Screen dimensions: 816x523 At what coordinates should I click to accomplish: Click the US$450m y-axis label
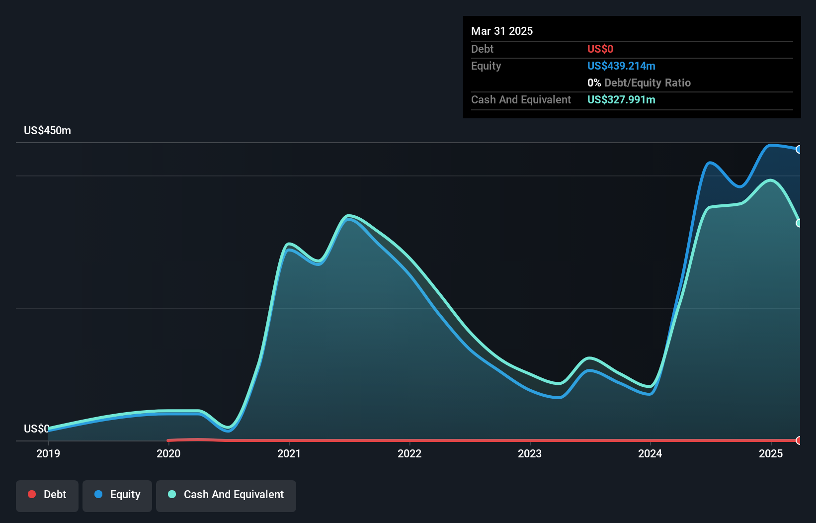(47, 131)
